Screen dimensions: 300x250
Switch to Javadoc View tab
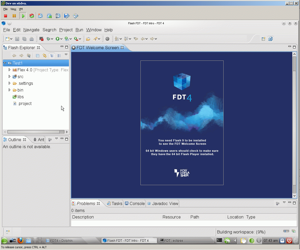click(163, 203)
